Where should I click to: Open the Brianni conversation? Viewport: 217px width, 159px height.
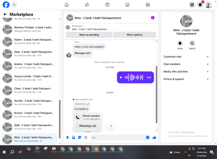click(29, 115)
